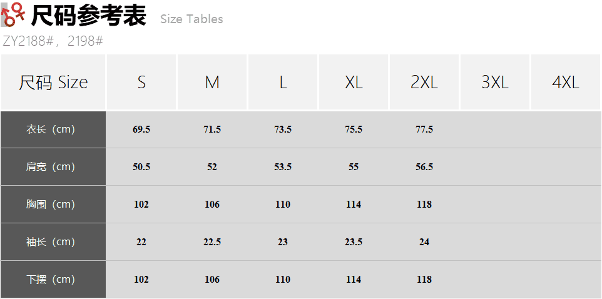This screenshot has height=299, width=602.
Task: Click the 胸围 (cm) row label
Action: (51, 205)
